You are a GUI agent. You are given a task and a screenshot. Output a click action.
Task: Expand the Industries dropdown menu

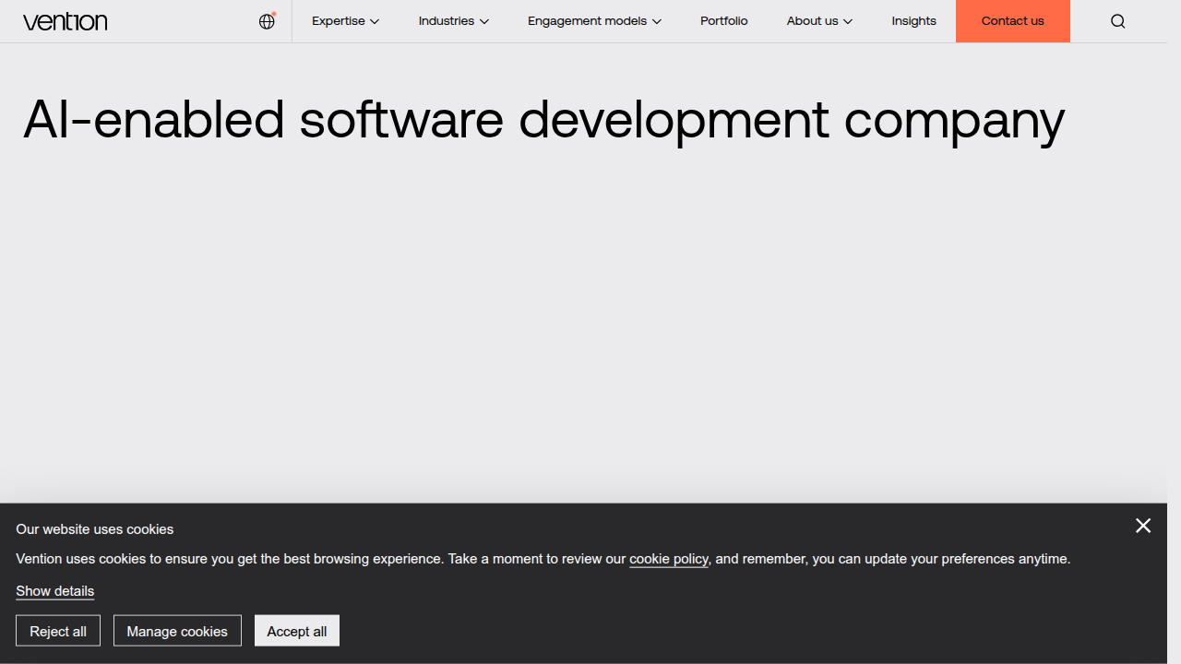pos(453,21)
